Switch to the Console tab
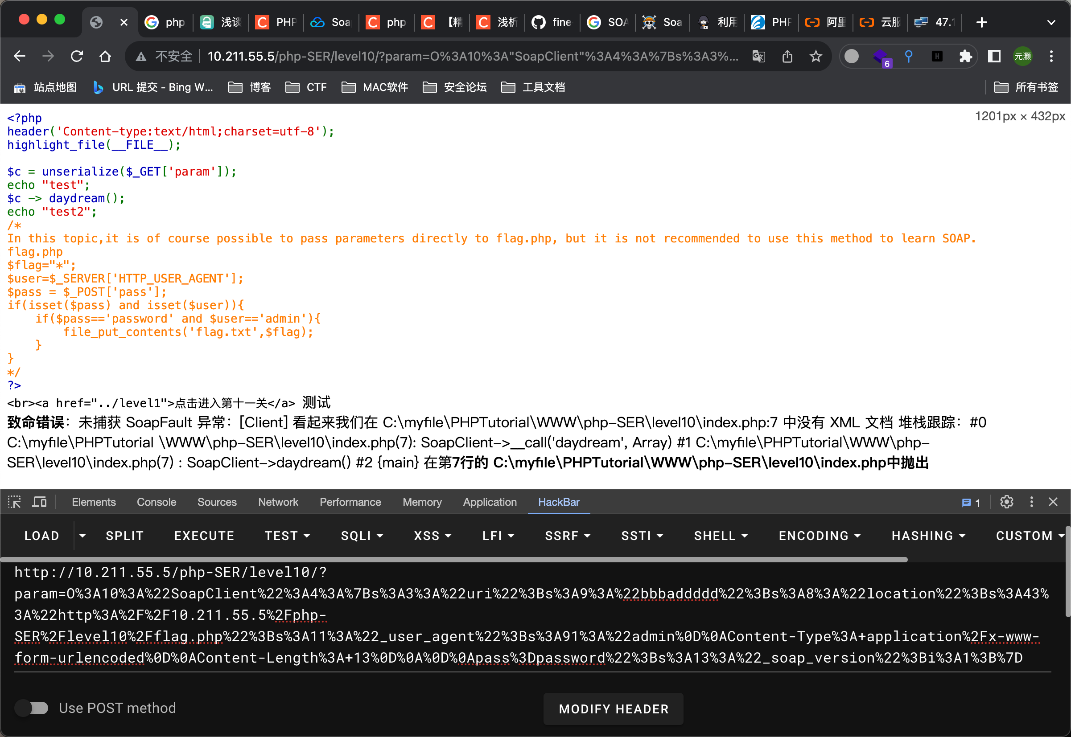 pos(156,502)
